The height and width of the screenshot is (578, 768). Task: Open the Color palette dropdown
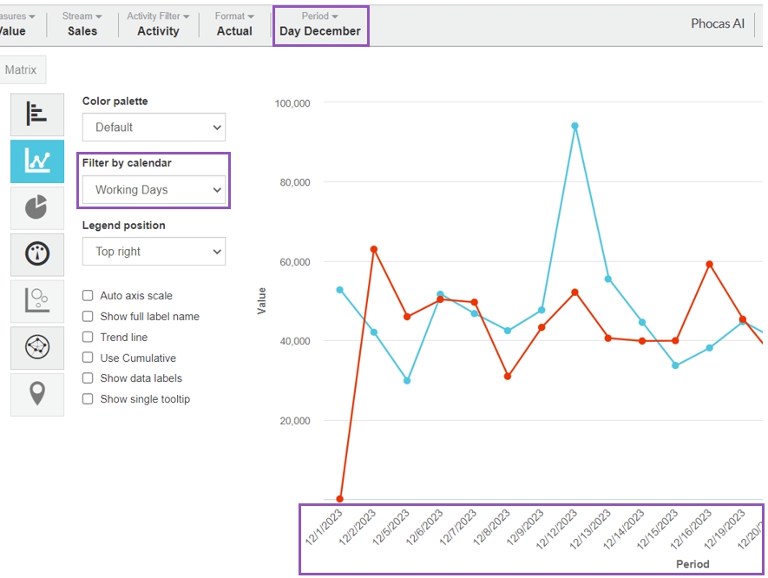(x=154, y=128)
